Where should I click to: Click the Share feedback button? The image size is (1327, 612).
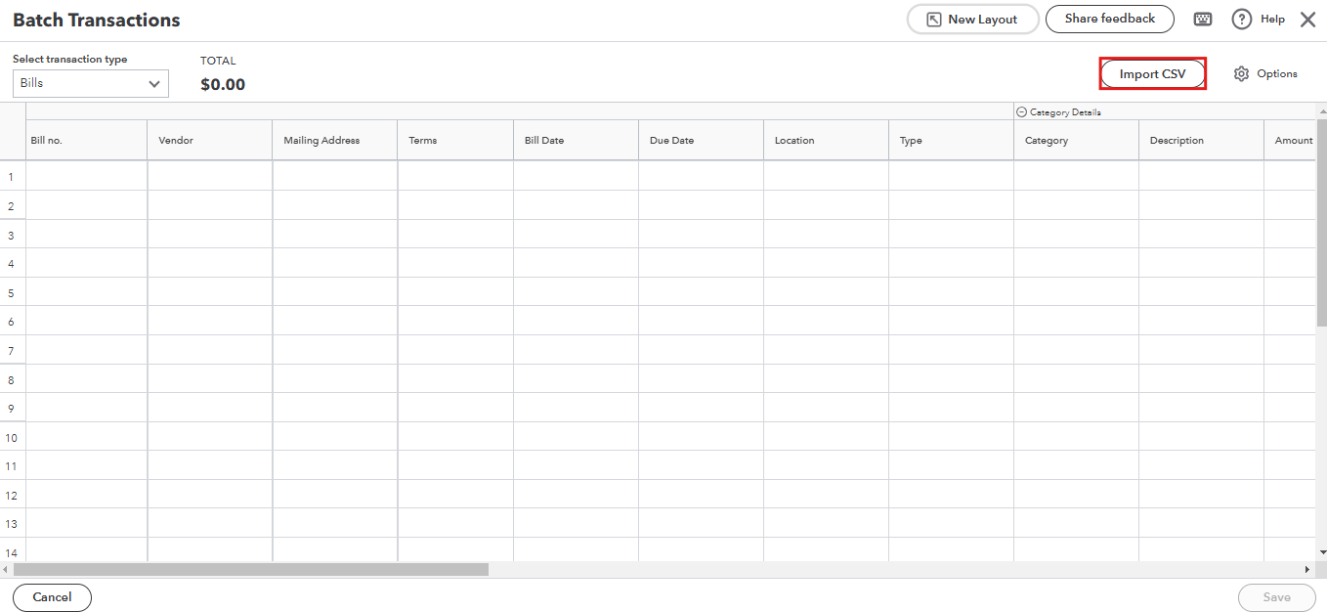1109,19
